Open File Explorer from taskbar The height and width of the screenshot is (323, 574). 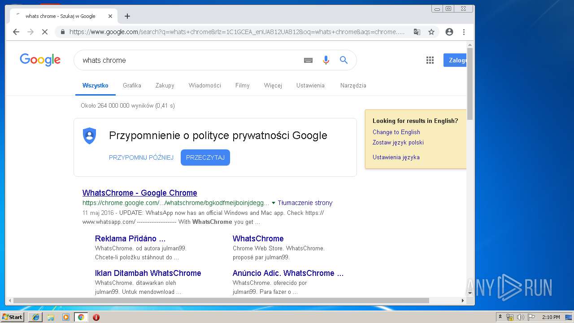51,317
